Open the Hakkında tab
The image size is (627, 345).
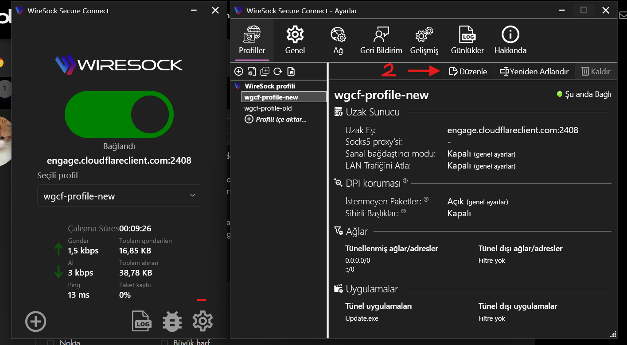click(510, 40)
